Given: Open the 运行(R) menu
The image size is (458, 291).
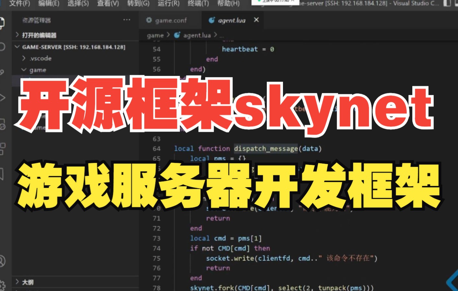Looking at the screenshot, I should click(168, 4).
